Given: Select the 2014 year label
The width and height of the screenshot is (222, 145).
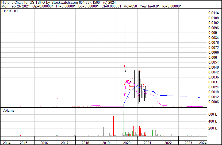Looking at the screenshot, I should click(x=7, y=143).
